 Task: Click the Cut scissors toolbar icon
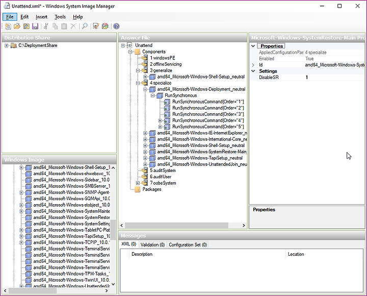coord(46,26)
